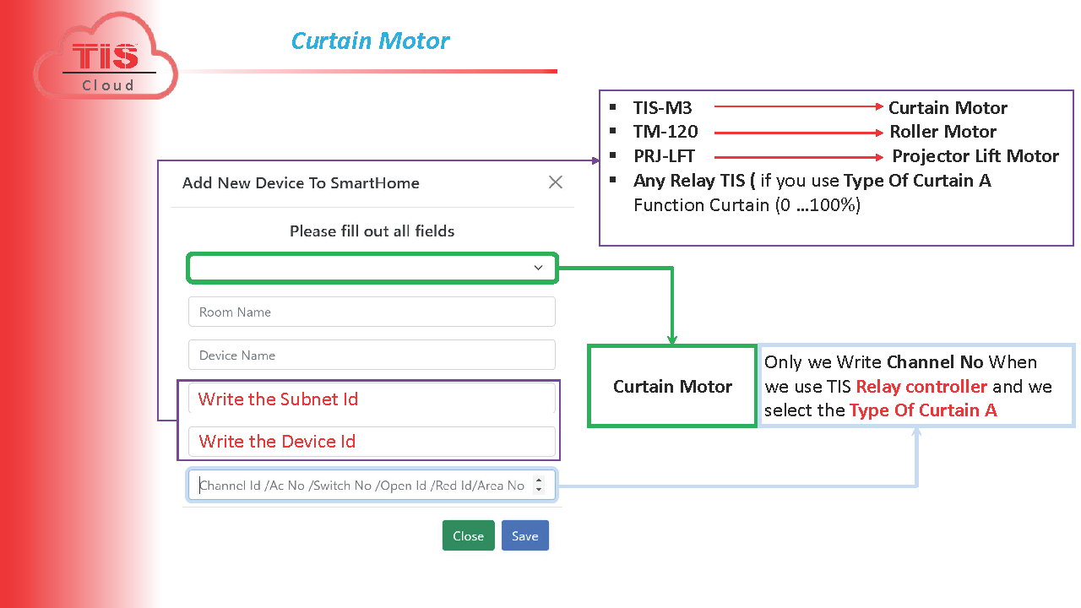The height and width of the screenshot is (608, 1081).
Task: Open the device type dropdown
Action: (372, 268)
